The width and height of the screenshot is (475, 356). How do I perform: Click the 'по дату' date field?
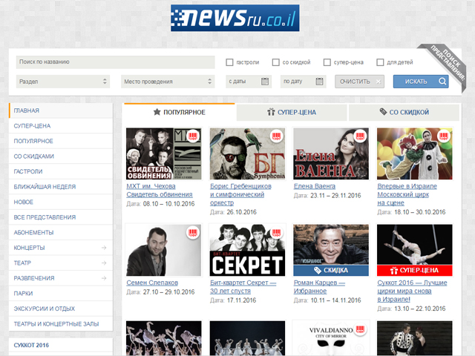pos(303,82)
